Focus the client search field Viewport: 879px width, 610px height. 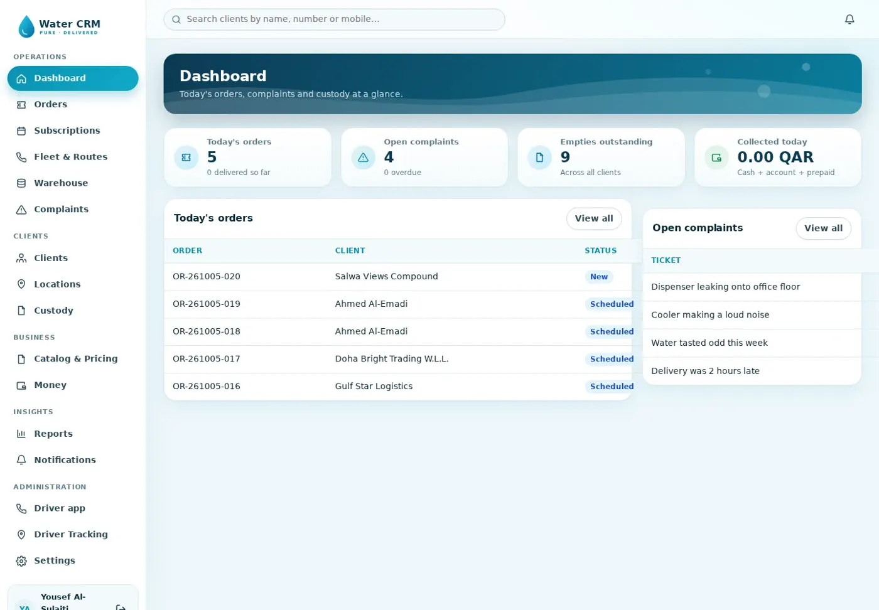pyautogui.click(x=334, y=19)
